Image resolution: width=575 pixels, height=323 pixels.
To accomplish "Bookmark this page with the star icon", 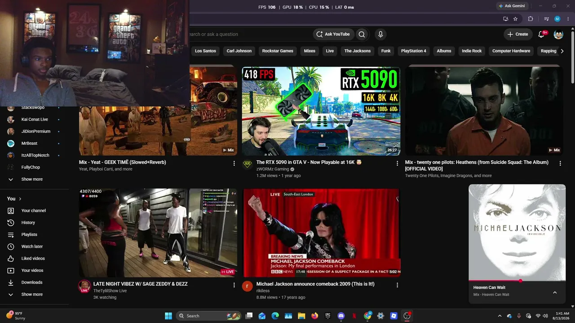I will pos(515,19).
